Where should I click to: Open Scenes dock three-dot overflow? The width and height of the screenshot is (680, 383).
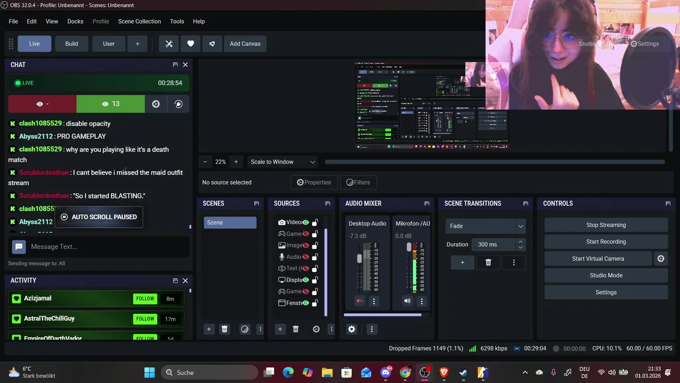point(260,329)
